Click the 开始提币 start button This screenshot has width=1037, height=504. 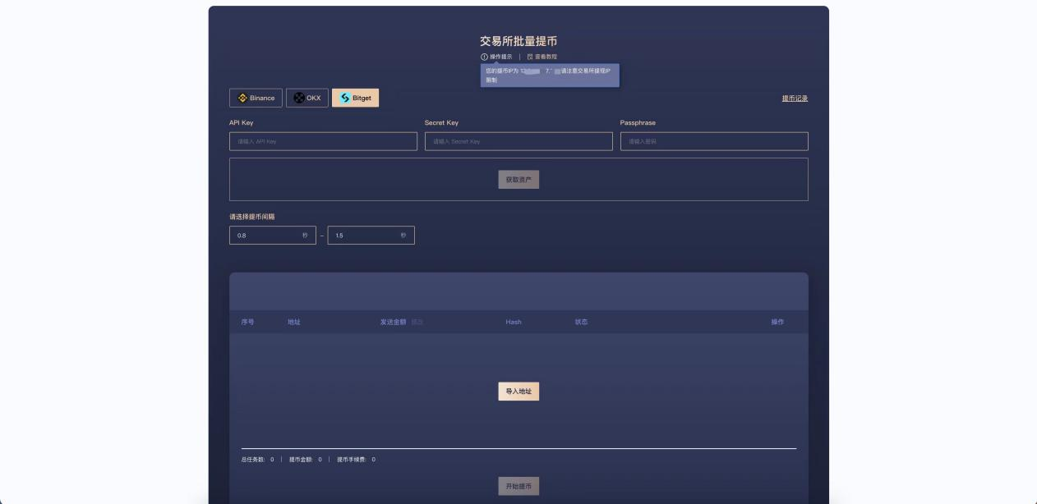[518, 486]
